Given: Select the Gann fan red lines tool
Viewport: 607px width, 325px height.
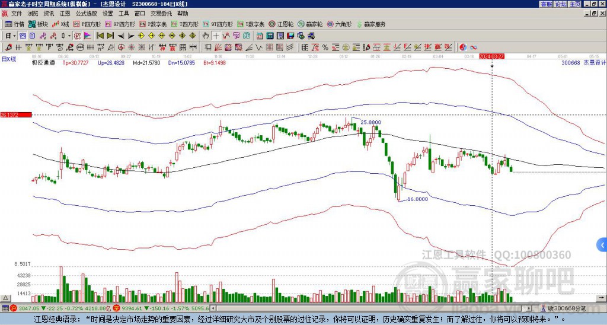Looking at the screenshot, I should (x=218, y=47).
